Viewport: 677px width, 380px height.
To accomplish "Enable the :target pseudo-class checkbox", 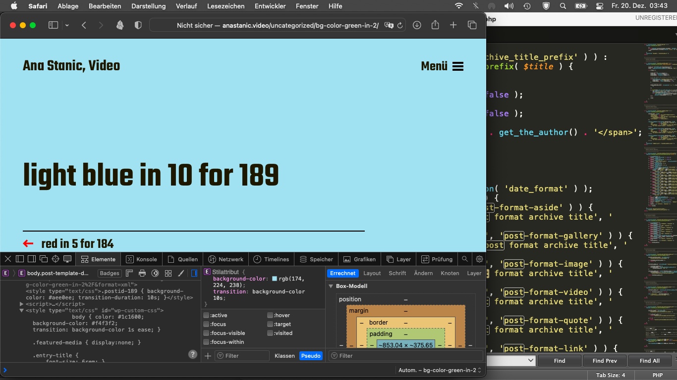I will tap(270, 324).
